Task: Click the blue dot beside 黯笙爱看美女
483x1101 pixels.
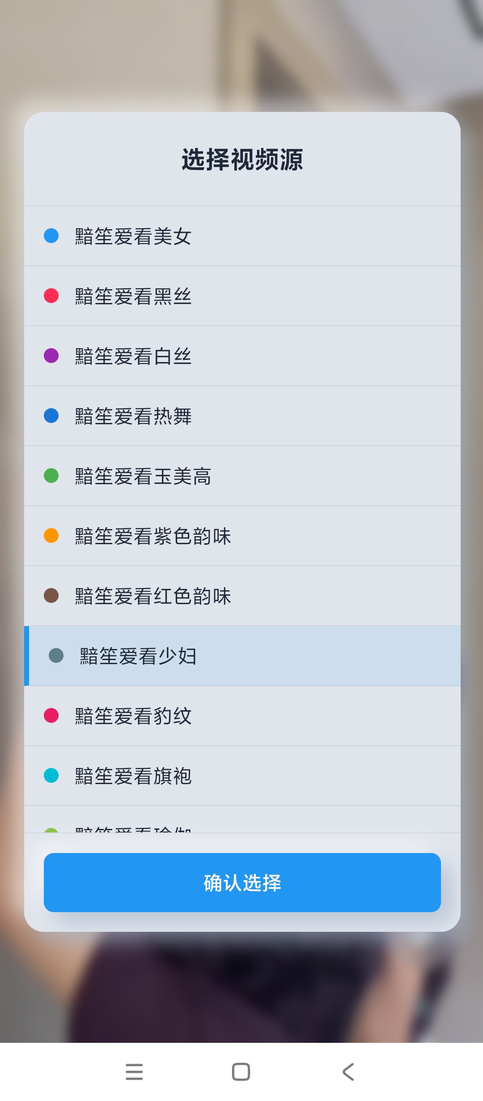Action: tap(51, 236)
